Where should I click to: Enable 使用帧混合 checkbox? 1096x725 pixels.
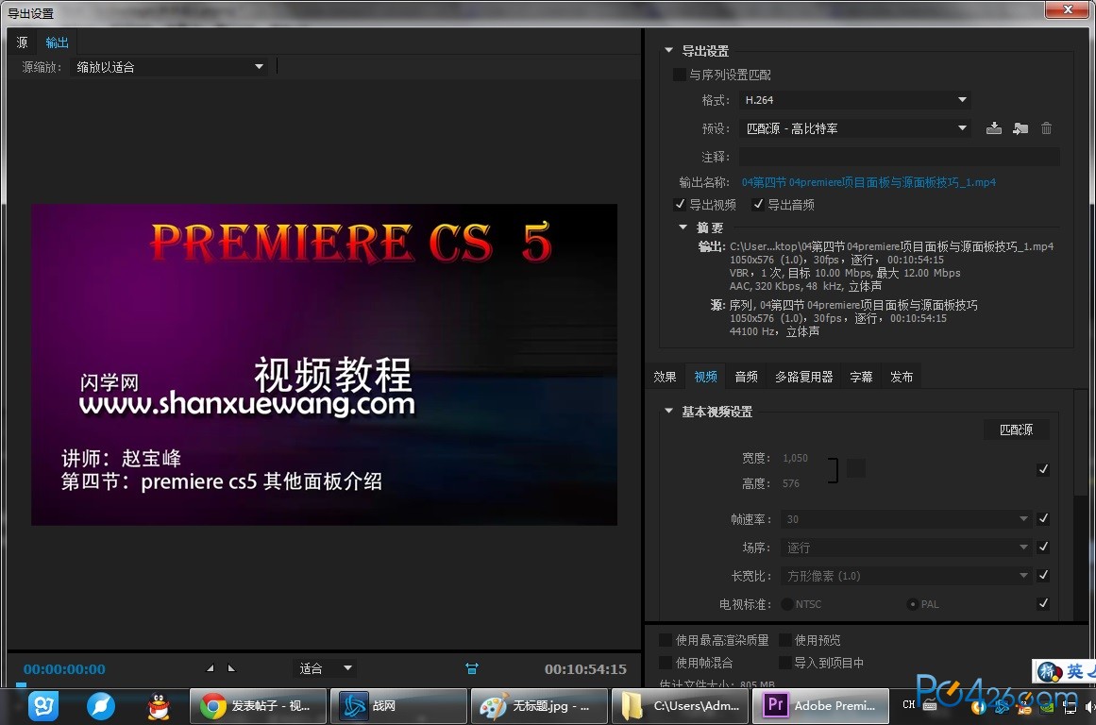666,662
